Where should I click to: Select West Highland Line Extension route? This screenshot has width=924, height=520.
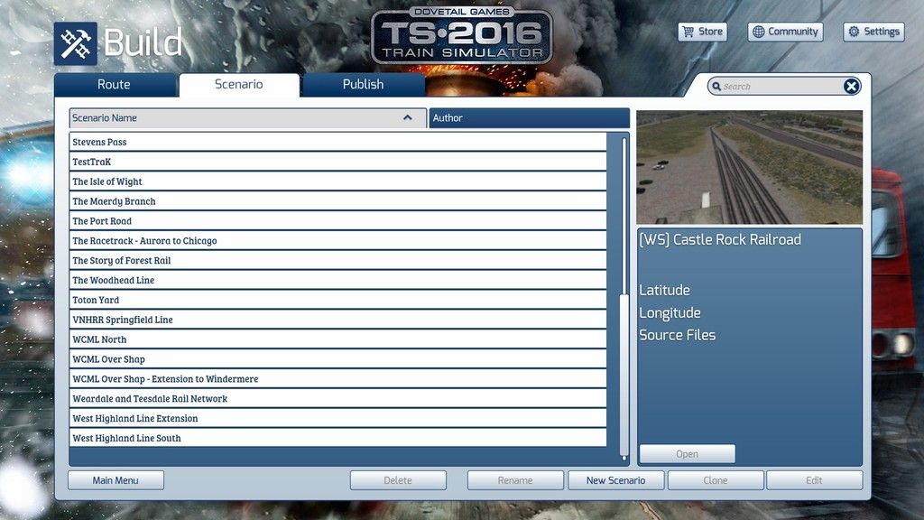coord(338,419)
